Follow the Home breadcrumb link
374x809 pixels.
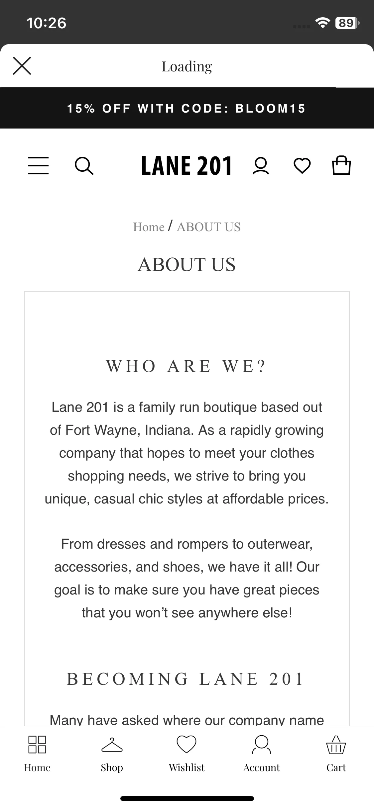click(149, 227)
